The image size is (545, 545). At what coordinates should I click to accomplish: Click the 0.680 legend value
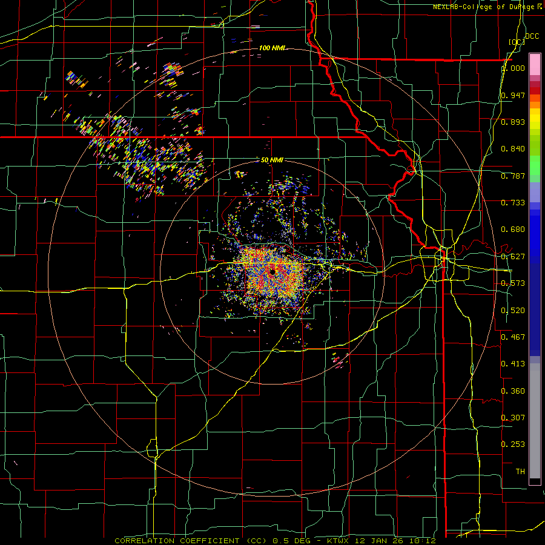point(513,230)
